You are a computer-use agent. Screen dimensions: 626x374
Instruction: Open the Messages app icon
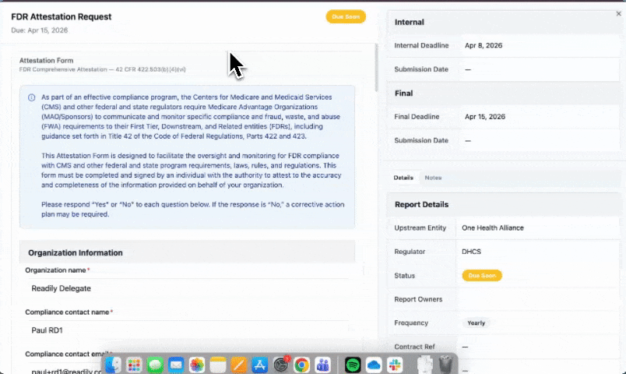[x=155, y=365]
